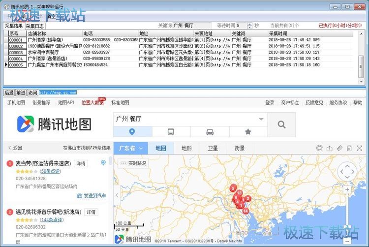
Task: Click the locate pin beside 麦当劳 result
Action: click(103, 162)
